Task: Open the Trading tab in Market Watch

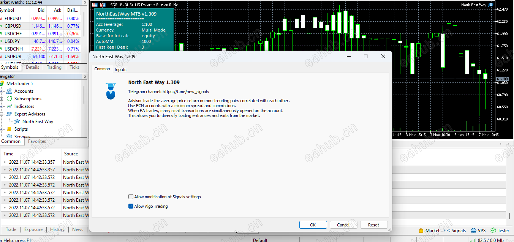Action: [x=54, y=67]
